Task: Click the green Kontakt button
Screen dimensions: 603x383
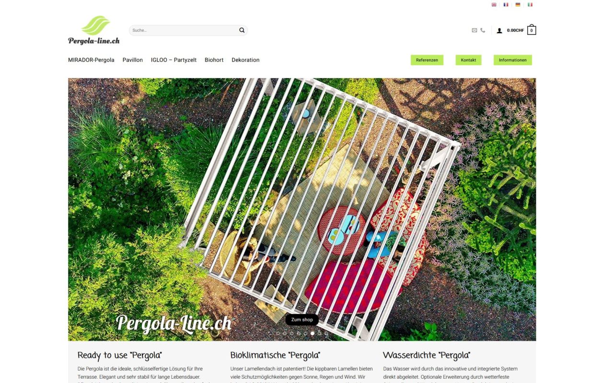Action: click(x=468, y=60)
